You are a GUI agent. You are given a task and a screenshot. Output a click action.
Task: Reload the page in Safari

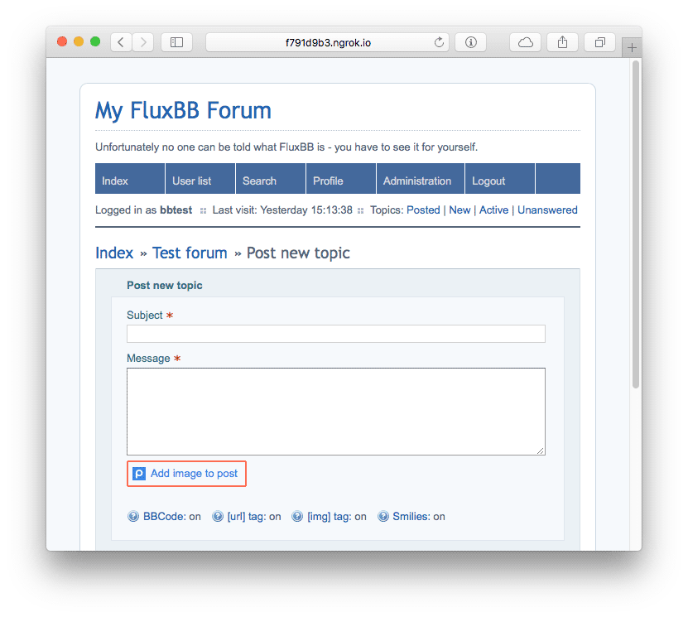(439, 41)
